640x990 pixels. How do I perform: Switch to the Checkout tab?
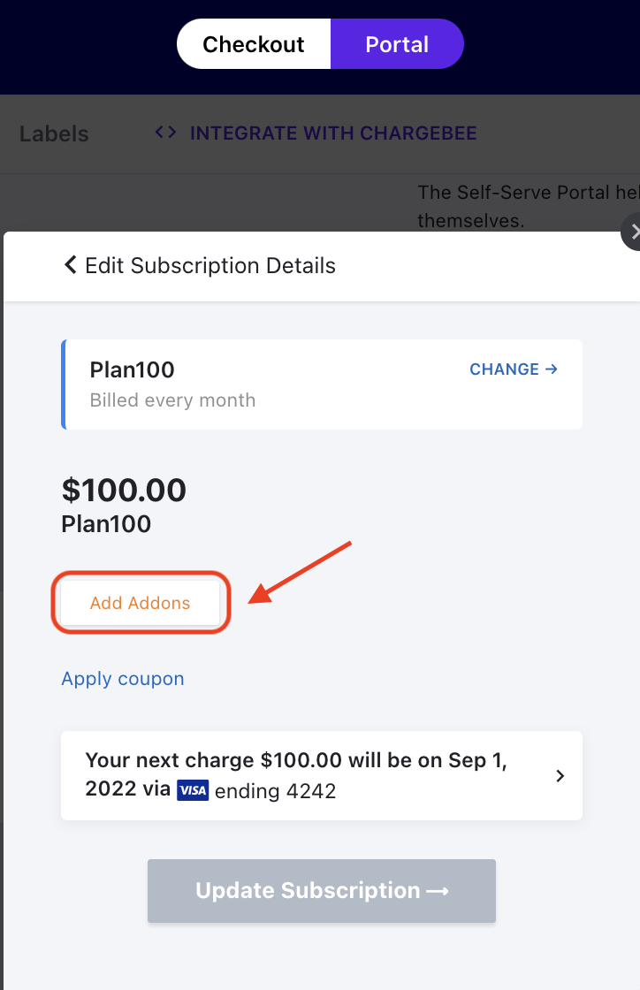254,44
